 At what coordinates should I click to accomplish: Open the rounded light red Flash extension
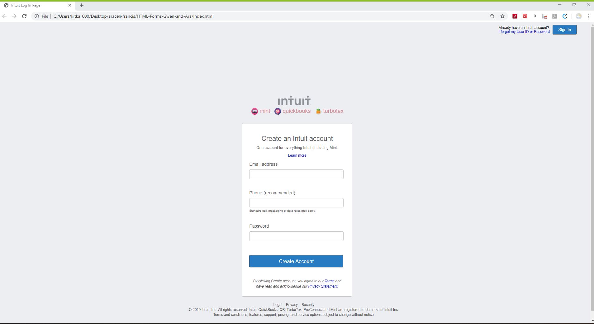point(525,16)
